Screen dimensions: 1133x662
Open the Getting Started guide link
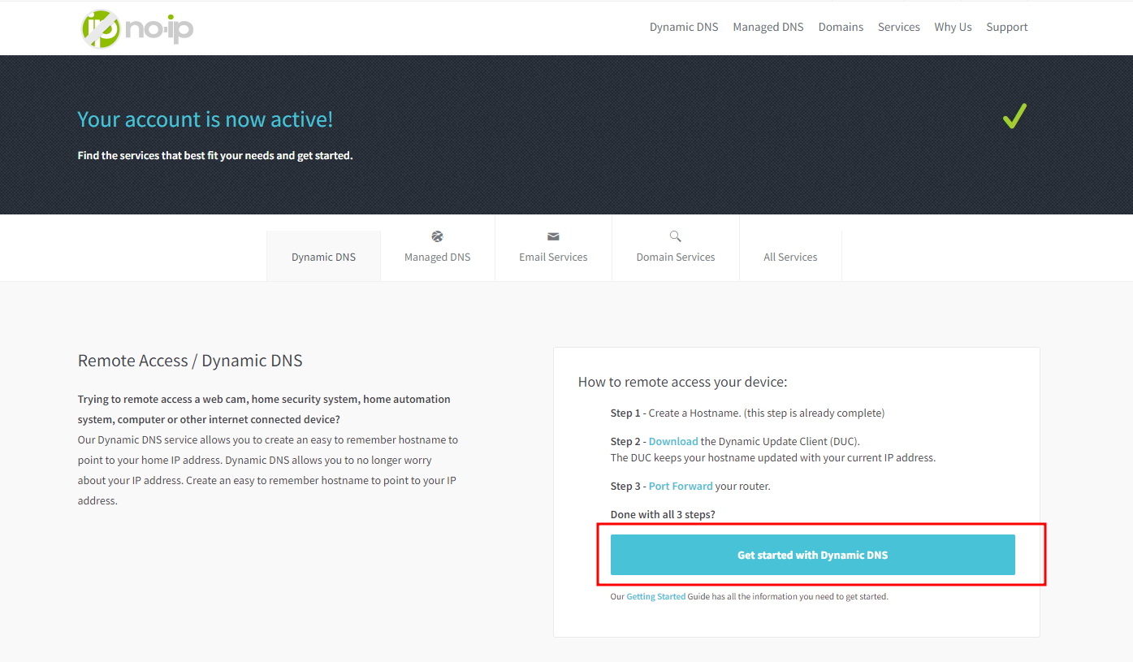(656, 596)
